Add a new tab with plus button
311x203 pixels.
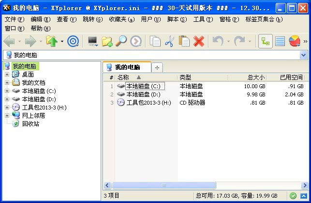(157, 67)
